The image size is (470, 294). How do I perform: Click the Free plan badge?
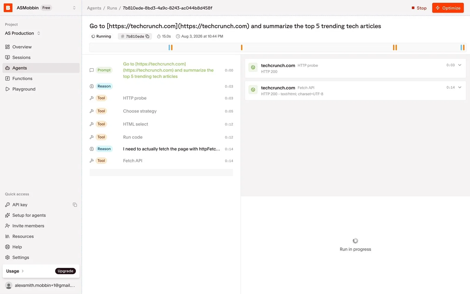pos(46,8)
